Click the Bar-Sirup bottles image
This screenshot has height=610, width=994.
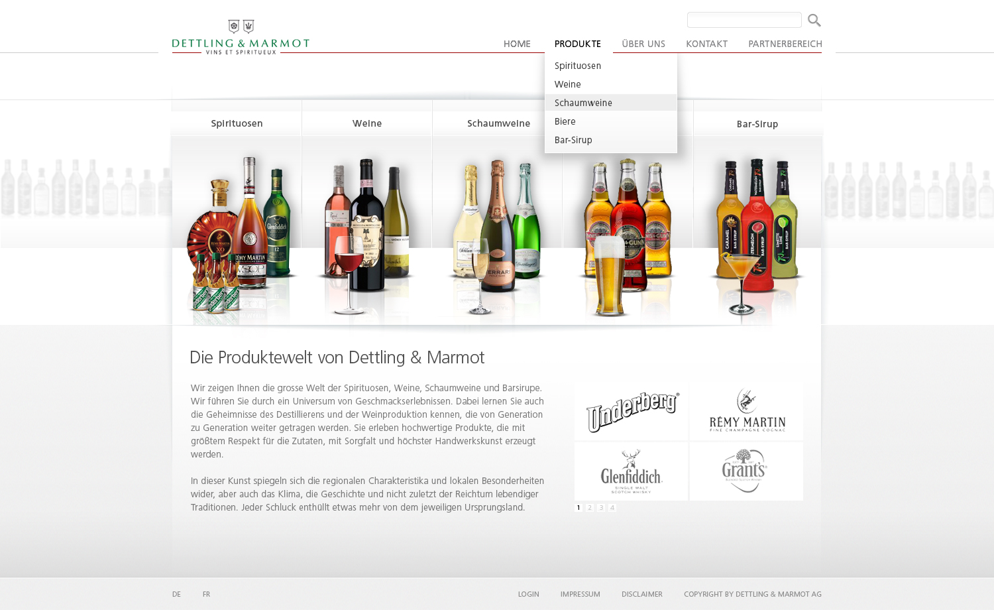point(757,232)
